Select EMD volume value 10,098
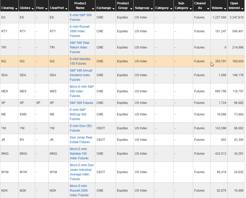This screenshot has width=246, height=198. (222, 114)
